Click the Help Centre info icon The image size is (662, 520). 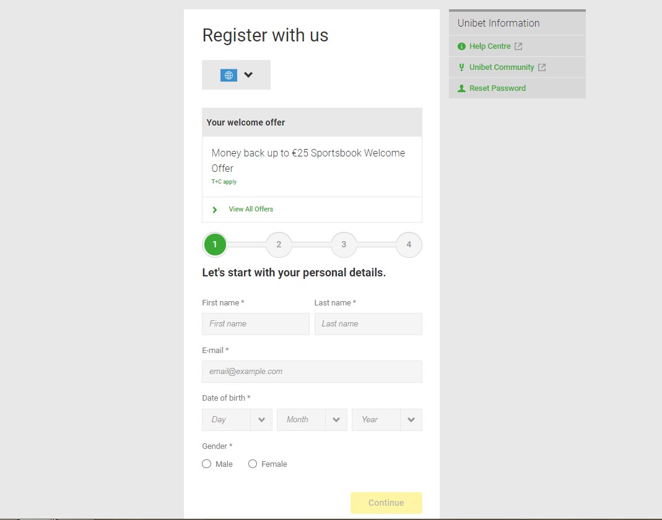point(461,46)
